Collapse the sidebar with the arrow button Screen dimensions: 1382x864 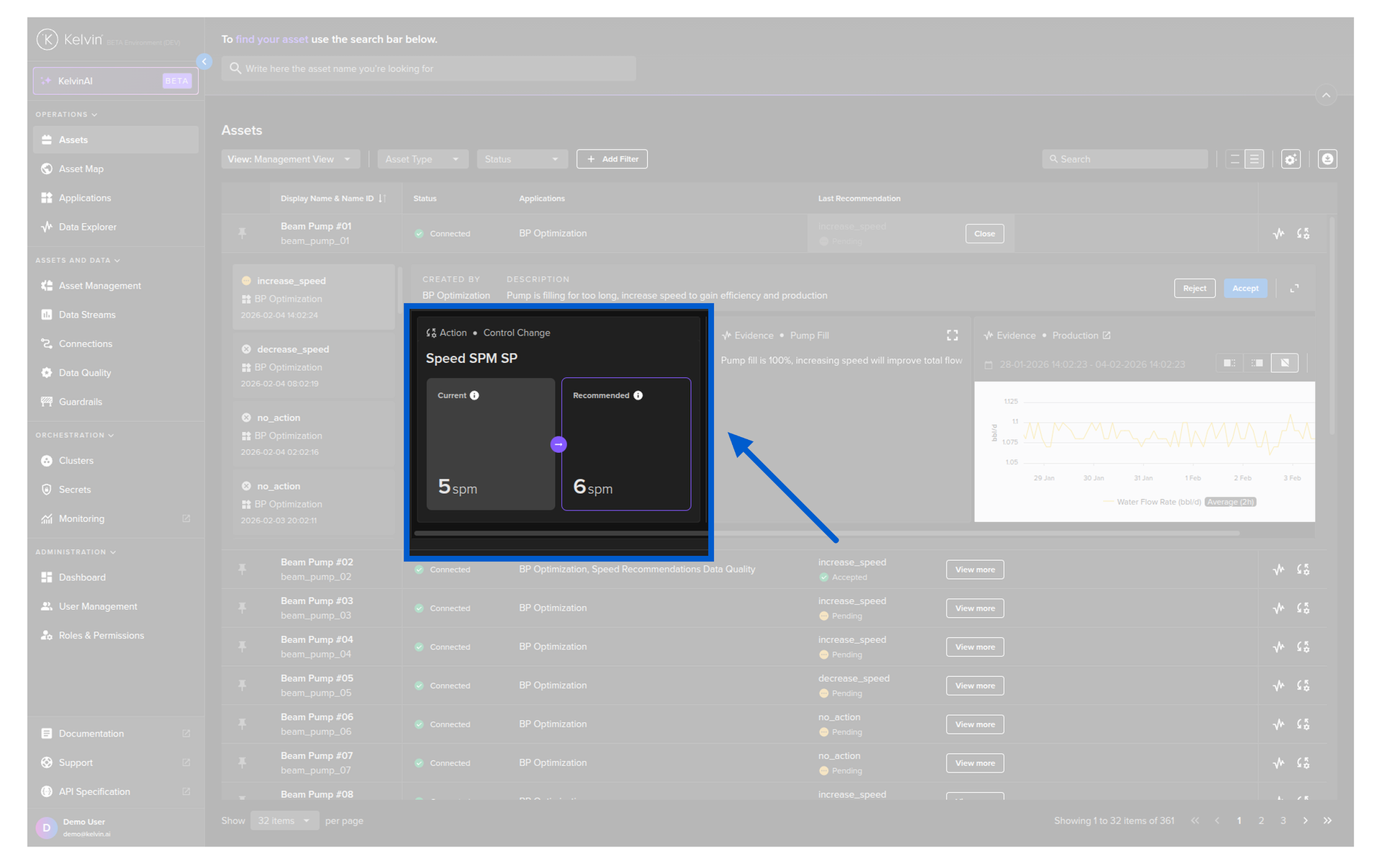pyautogui.click(x=204, y=62)
